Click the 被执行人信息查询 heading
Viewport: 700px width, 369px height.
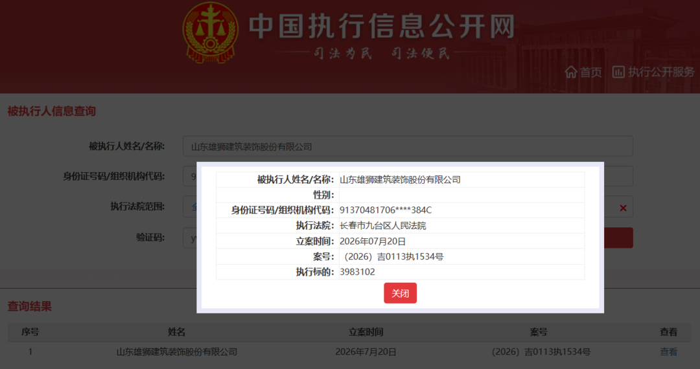(51, 111)
